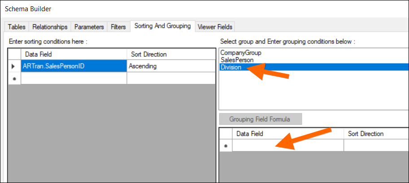Select CompanyGroup in the group list

[x=241, y=53]
